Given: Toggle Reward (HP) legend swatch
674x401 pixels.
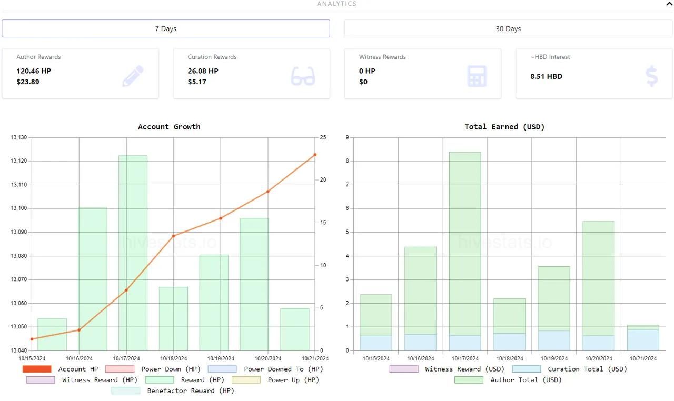Looking at the screenshot, I should click(160, 379).
